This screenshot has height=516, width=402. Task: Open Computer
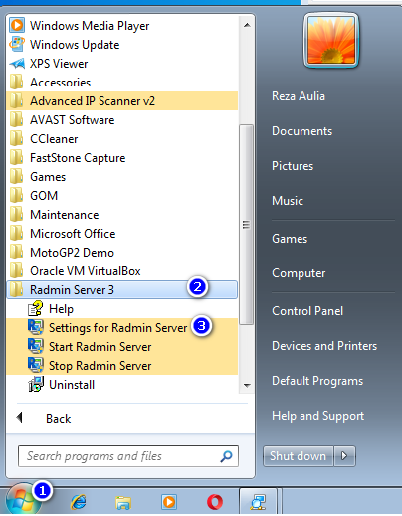[x=299, y=273]
